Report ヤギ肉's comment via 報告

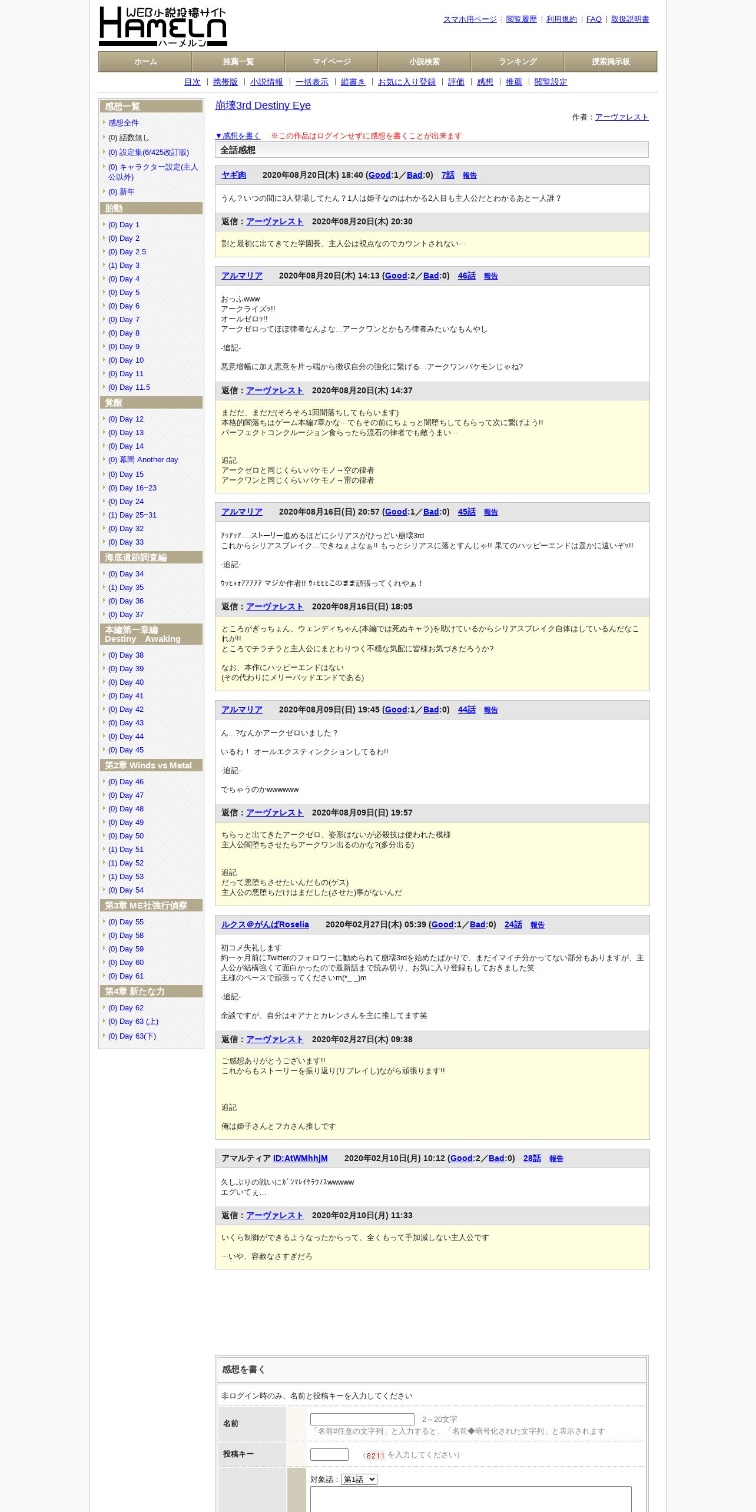tap(470, 175)
